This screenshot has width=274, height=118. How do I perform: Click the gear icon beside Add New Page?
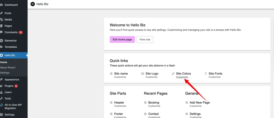pos(187,103)
